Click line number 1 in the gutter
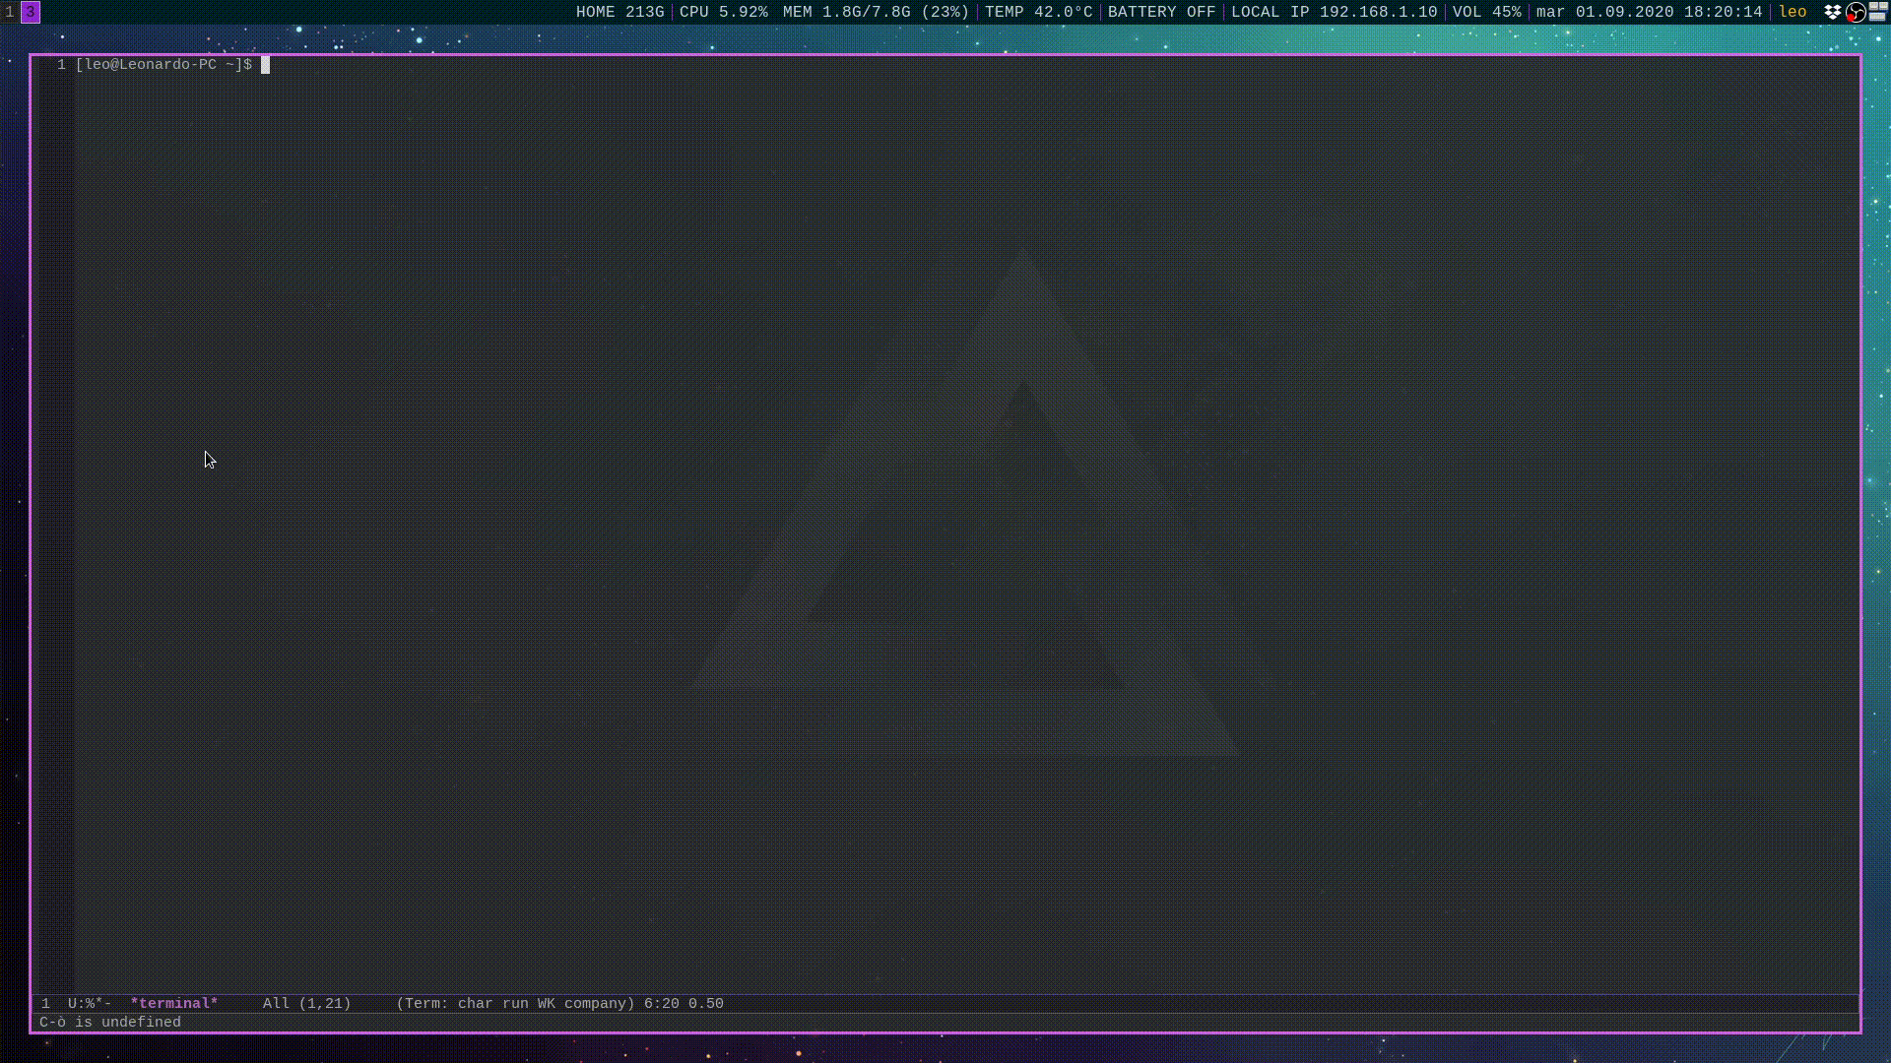 click(61, 65)
